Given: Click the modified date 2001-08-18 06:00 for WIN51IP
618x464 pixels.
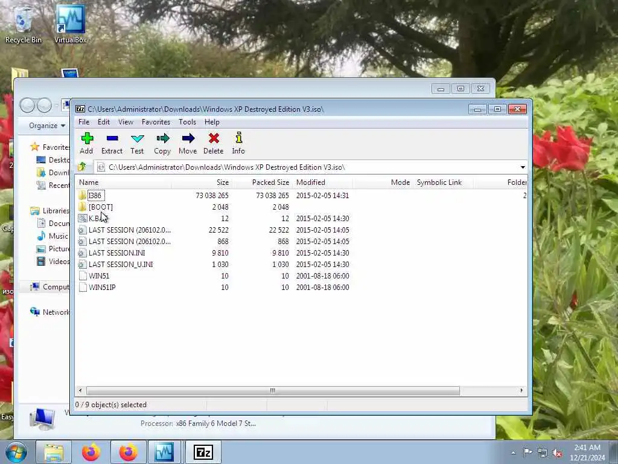Looking at the screenshot, I should tap(322, 287).
